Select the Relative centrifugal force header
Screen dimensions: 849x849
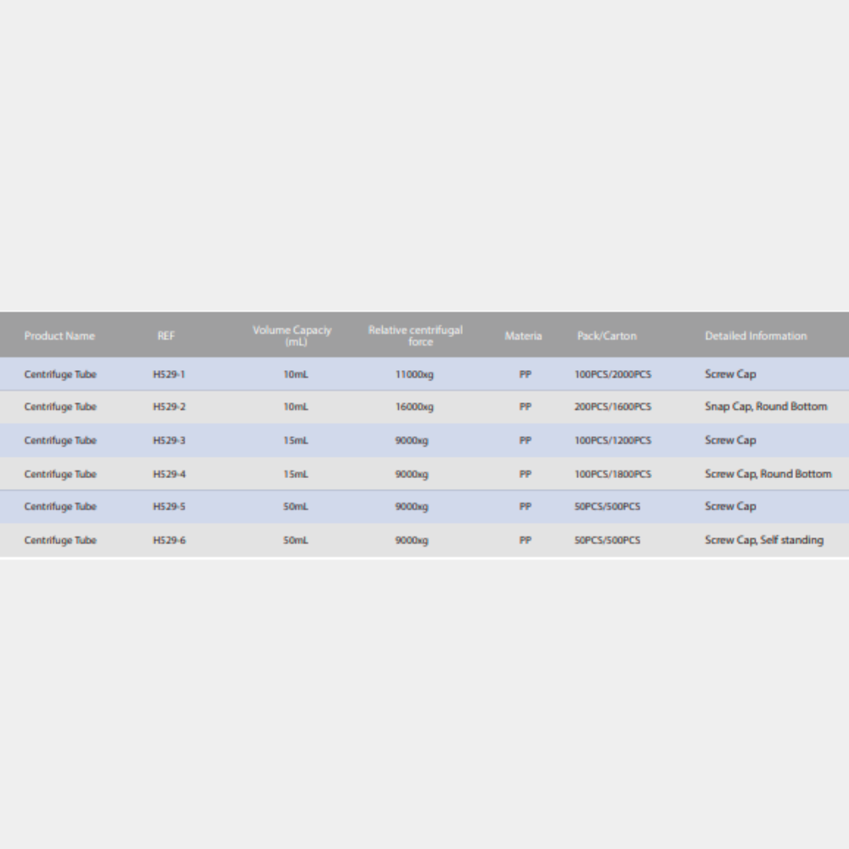(415, 335)
